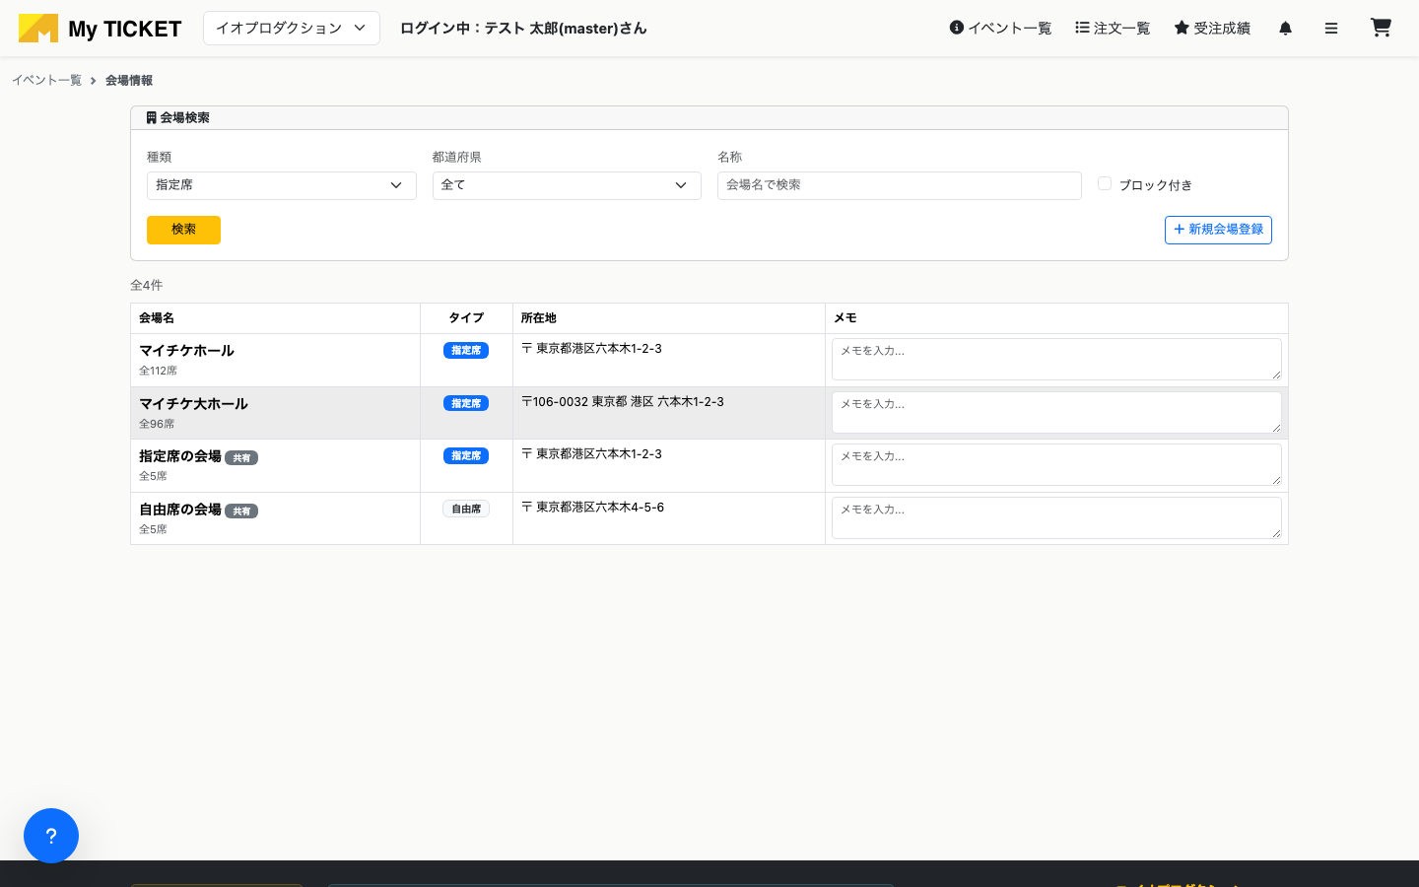Viewport: 1419px width, 887px height.
Task: Click 会場情報 in the breadcrumb
Action: coord(129,81)
